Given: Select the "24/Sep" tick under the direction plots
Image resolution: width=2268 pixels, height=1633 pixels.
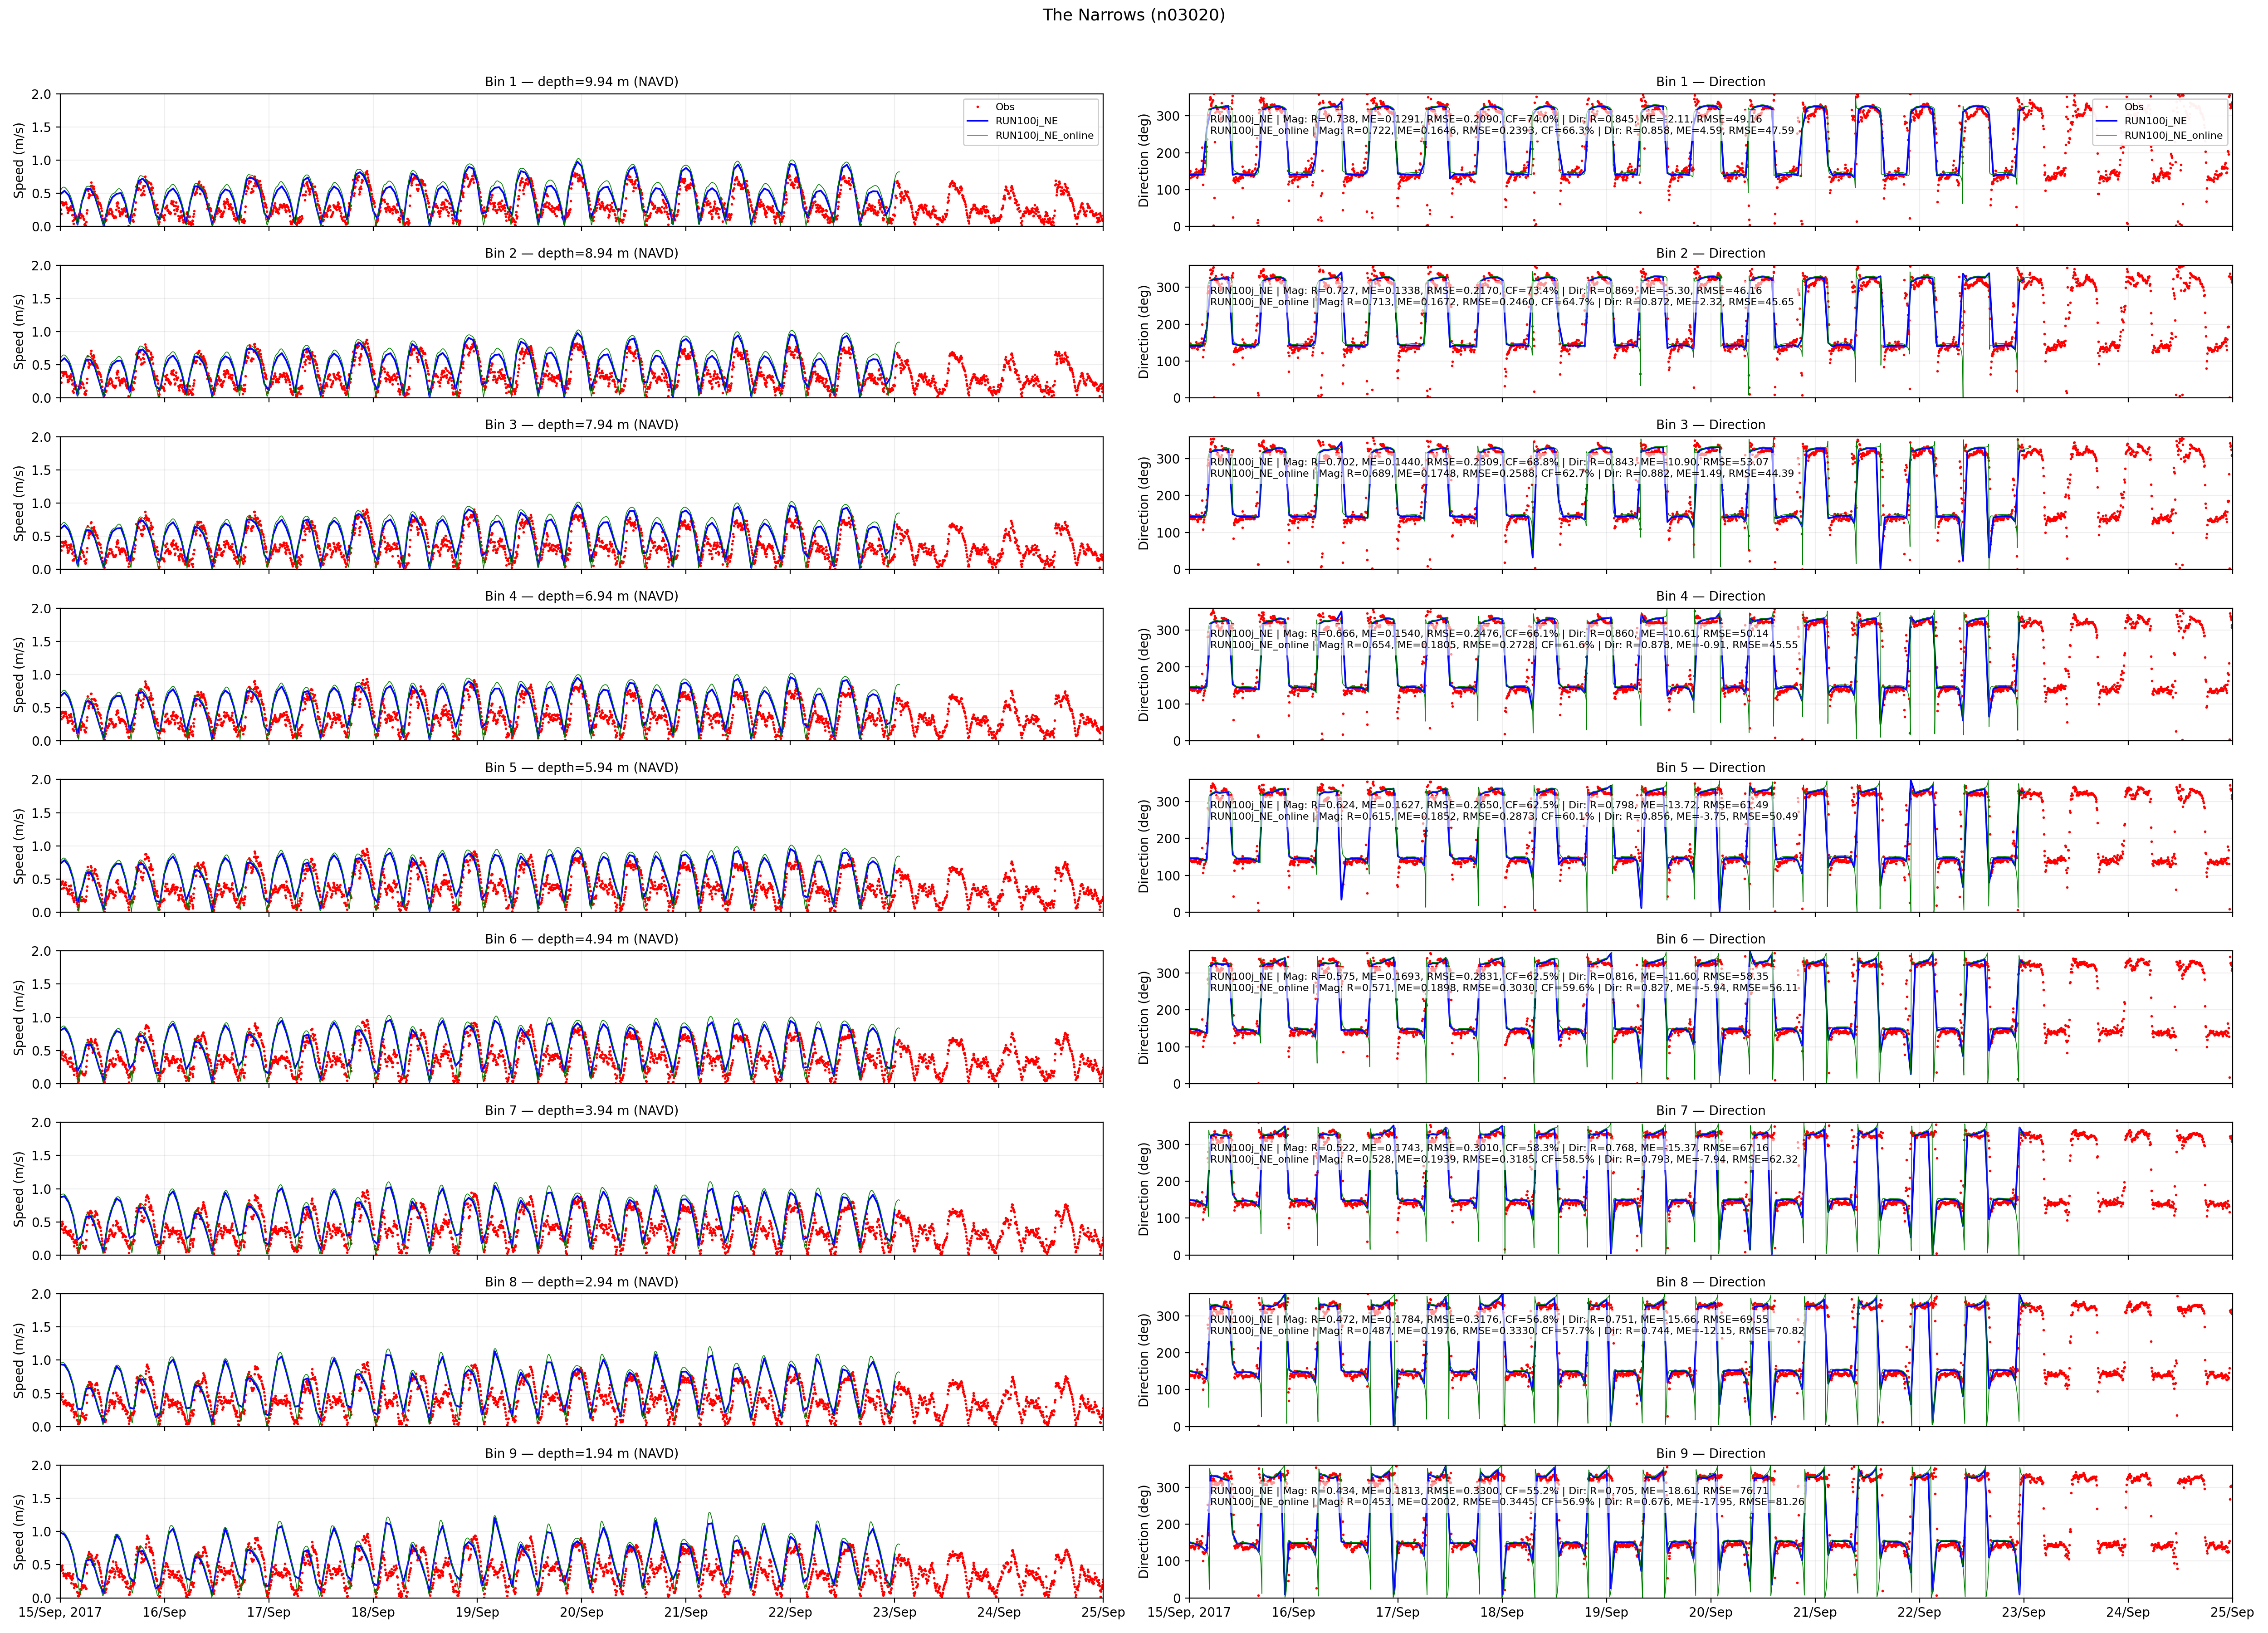Looking at the screenshot, I should [2128, 1613].
